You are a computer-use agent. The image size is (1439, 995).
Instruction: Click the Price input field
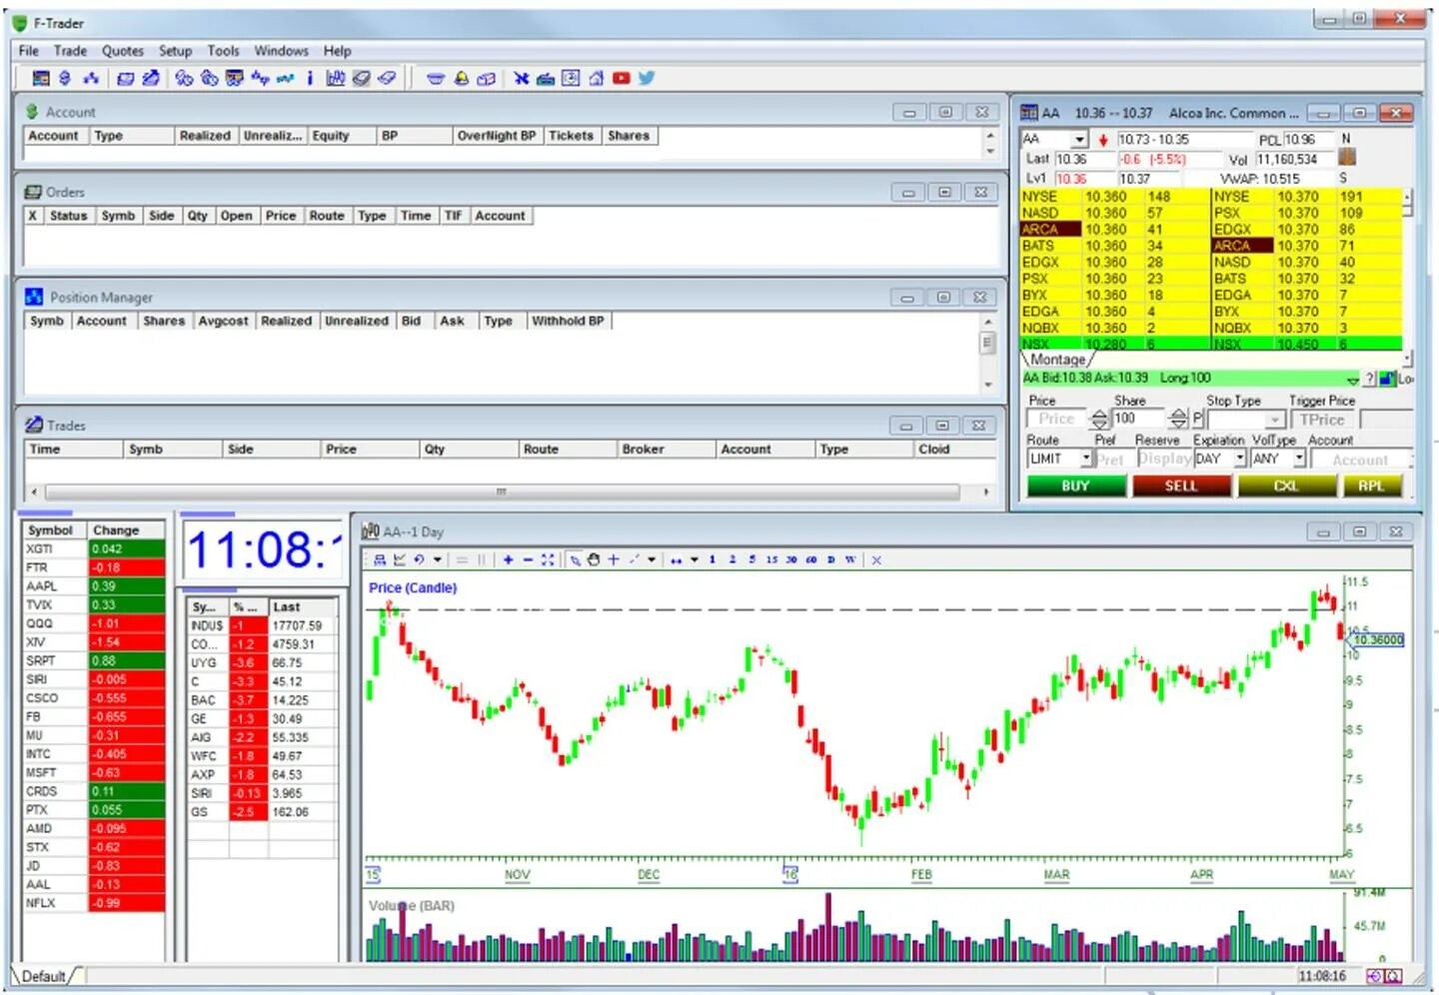[x=1057, y=420]
